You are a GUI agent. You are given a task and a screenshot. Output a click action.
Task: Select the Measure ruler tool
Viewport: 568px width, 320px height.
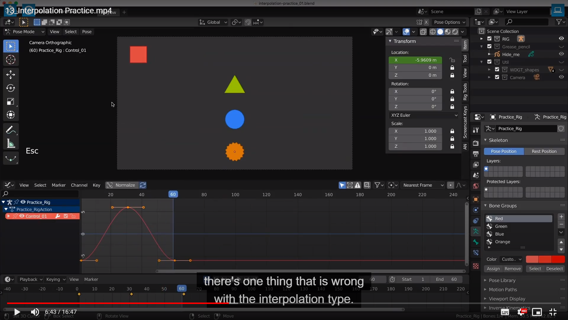11,144
